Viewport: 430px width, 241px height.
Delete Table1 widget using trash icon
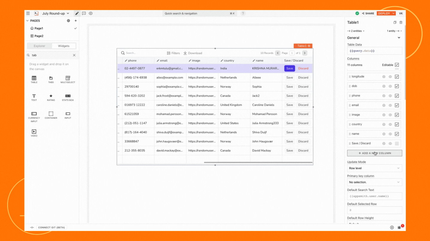[x=401, y=23]
